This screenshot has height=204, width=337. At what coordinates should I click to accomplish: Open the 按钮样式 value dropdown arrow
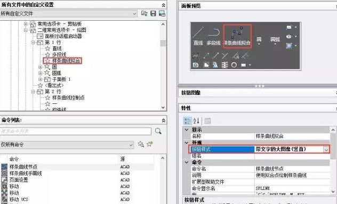(326, 150)
